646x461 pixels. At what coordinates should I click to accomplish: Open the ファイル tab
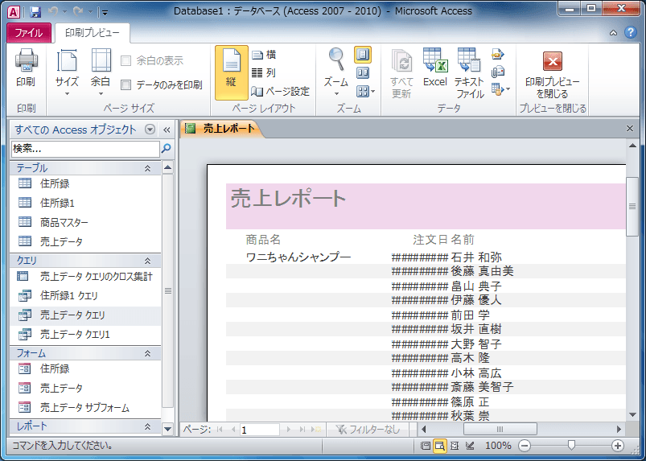click(29, 33)
